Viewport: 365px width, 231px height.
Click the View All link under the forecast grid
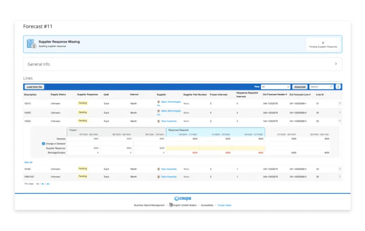click(x=28, y=162)
